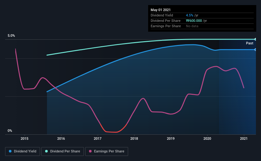
Task: Select the 2019 x-axis label
Action: click(x=171, y=138)
